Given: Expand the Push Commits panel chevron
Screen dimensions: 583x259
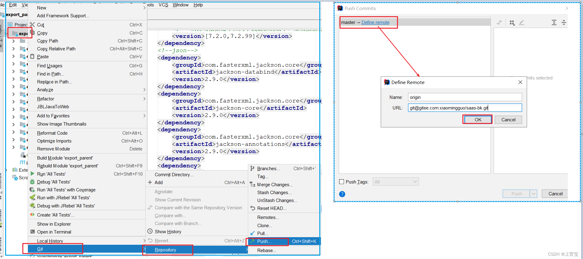Looking at the screenshot, I should 567,8.
